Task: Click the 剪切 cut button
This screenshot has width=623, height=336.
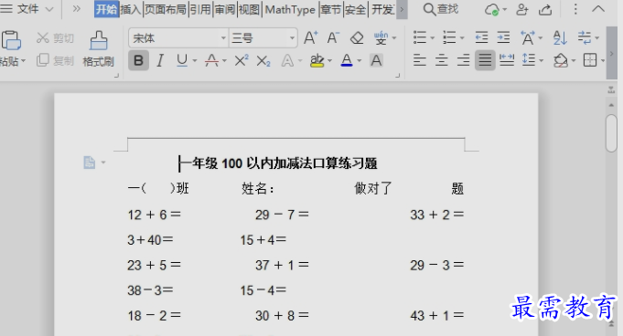Action: tap(55, 38)
